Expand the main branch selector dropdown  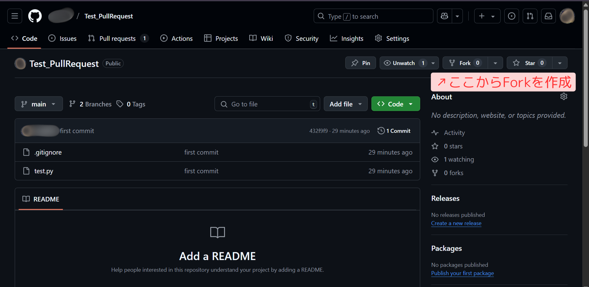click(x=39, y=104)
